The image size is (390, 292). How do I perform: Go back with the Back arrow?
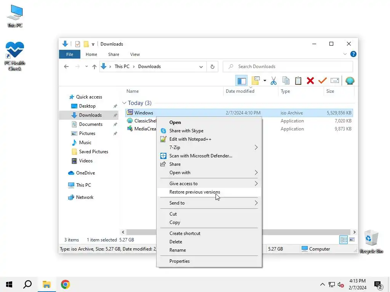point(66,67)
